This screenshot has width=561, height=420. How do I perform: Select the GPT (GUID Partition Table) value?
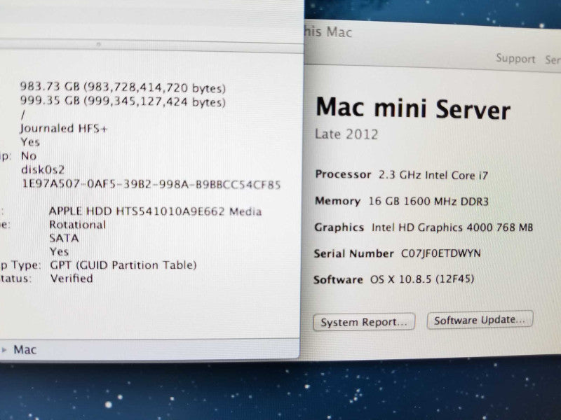tap(123, 265)
